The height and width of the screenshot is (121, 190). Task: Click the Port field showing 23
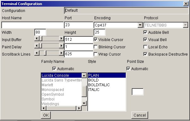pyautogui.click(x=78, y=25)
